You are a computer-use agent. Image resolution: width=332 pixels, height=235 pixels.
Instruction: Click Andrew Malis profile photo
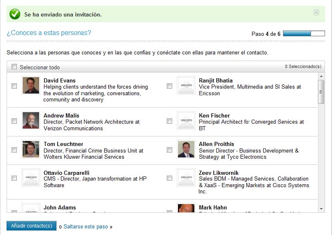click(31, 120)
